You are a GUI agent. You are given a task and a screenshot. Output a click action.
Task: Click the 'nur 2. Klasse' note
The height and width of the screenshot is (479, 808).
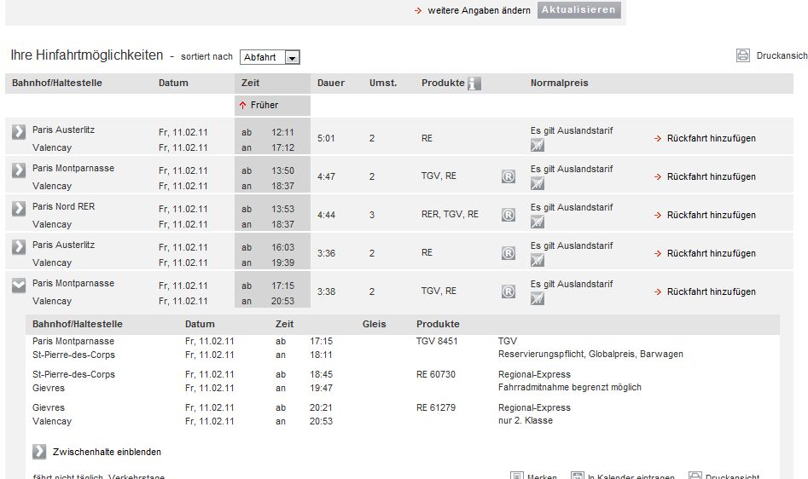click(526, 420)
